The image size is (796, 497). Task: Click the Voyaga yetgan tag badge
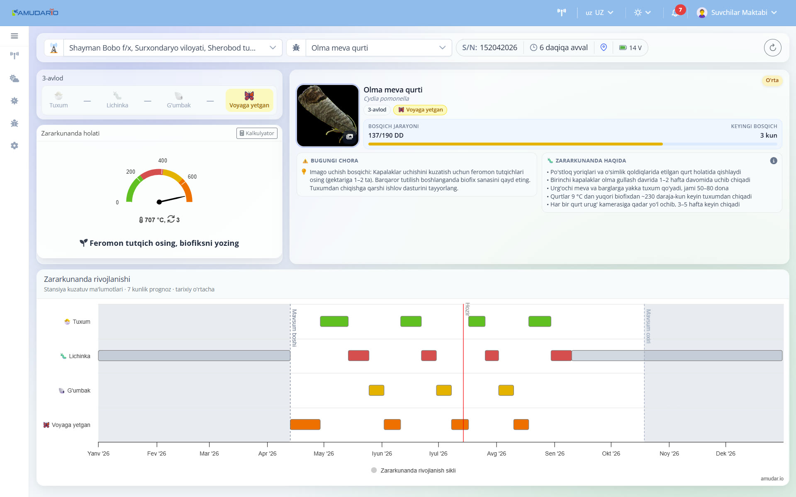(420, 110)
